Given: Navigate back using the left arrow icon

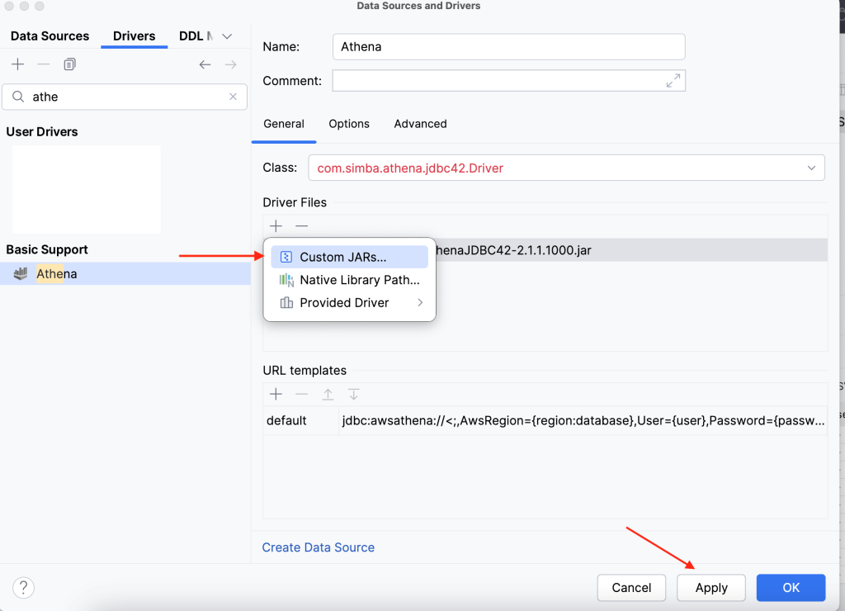Looking at the screenshot, I should pos(205,64).
